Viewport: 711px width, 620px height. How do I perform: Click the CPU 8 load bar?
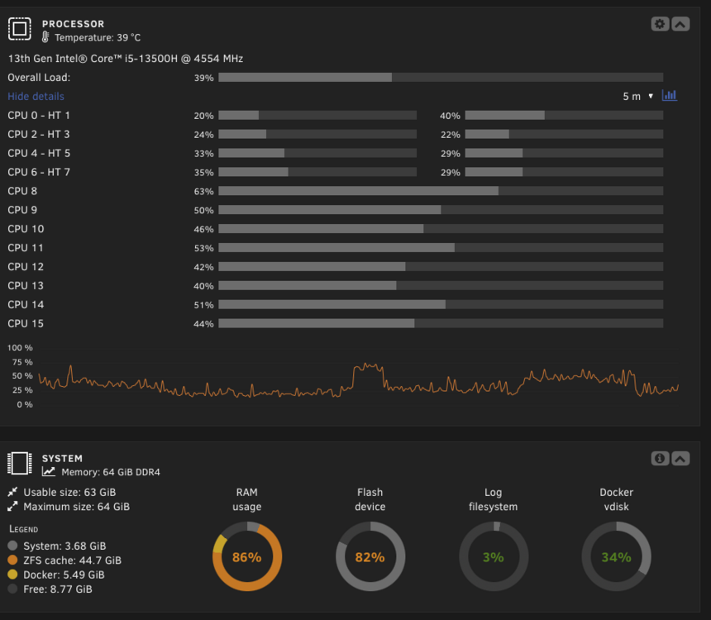click(x=441, y=191)
